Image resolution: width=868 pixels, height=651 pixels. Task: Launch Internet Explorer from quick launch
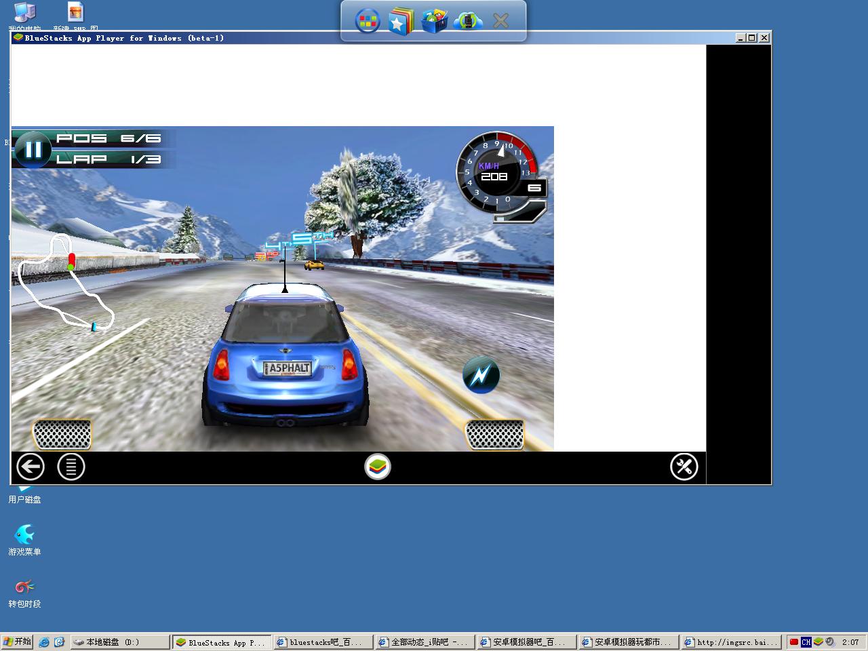click(44, 642)
